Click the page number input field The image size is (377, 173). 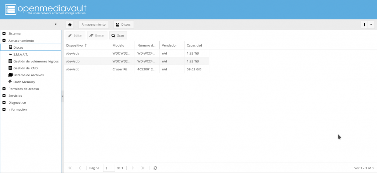pyautogui.click(x=109, y=168)
